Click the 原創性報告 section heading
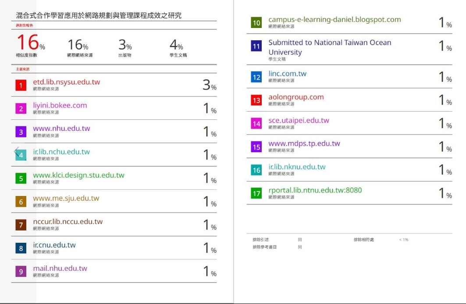The height and width of the screenshot is (304, 466). (25, 25)
